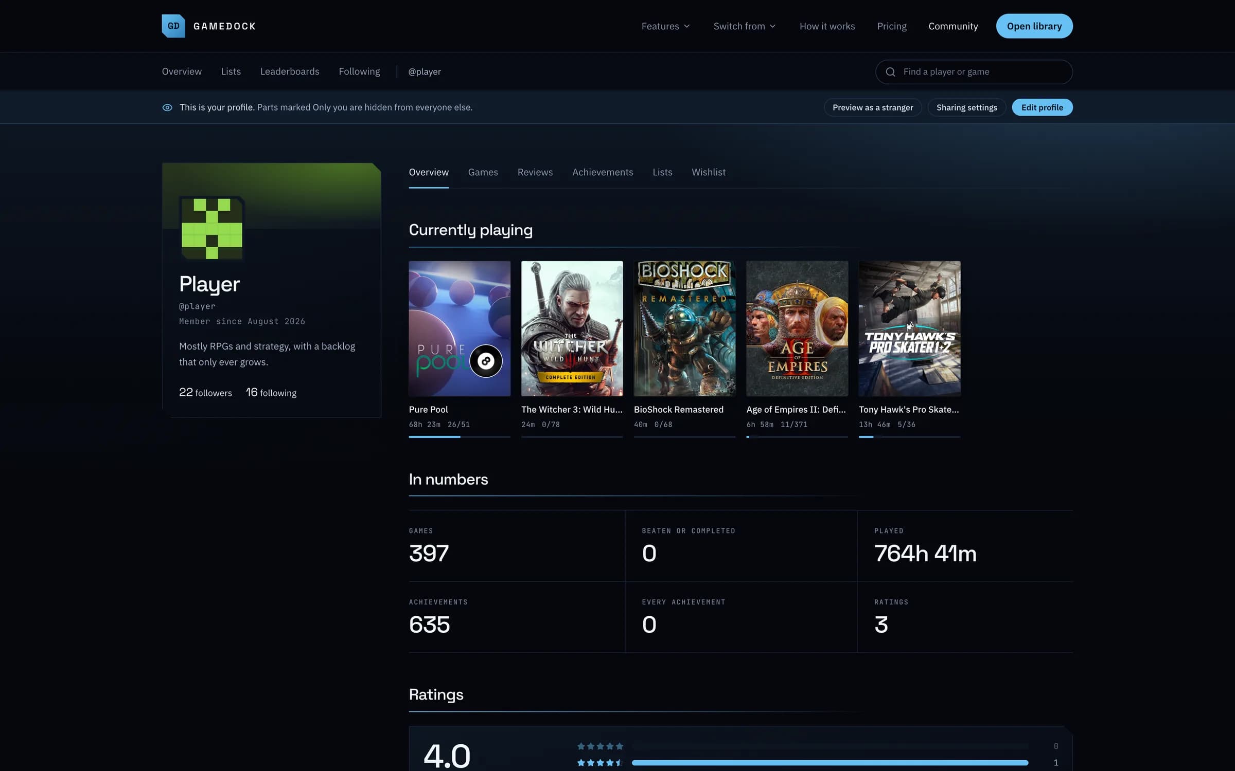Click the Tony Hawk progress bar
Viewport: 1235px width, 771px height.
pyautogui.click(x=909, y=437)
